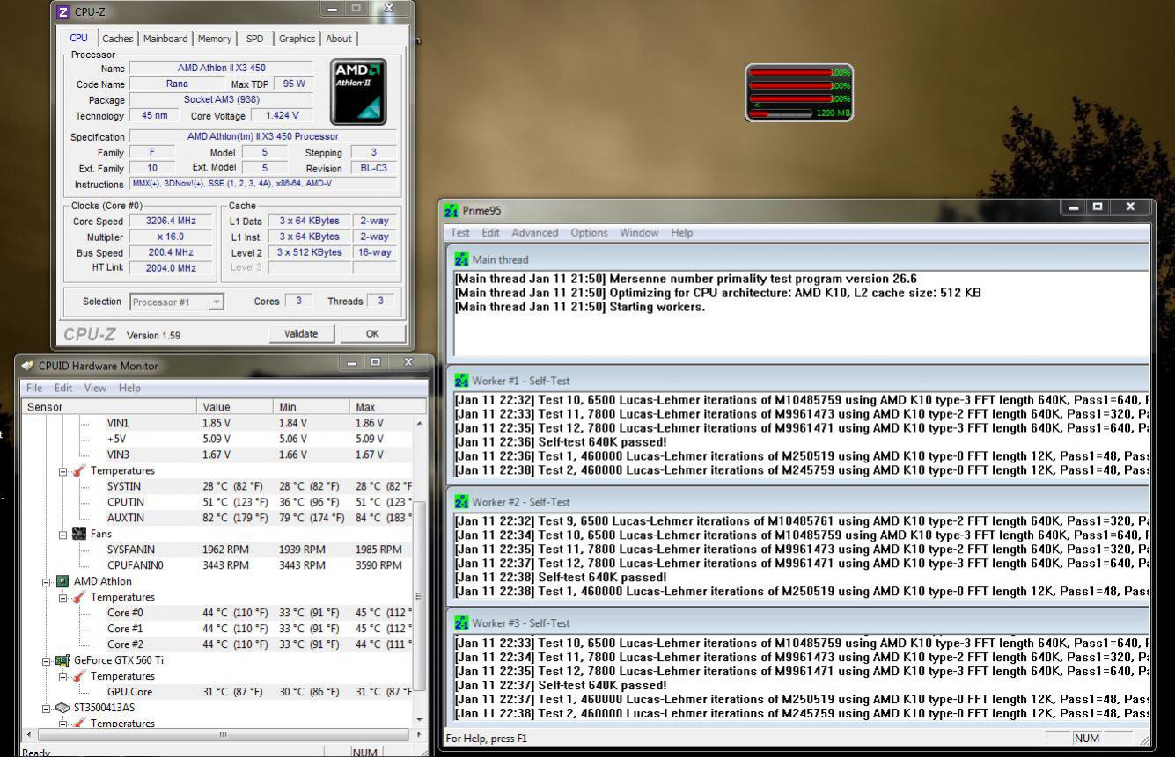Collapse the mainboard Temperatures node

pos(62,471)
